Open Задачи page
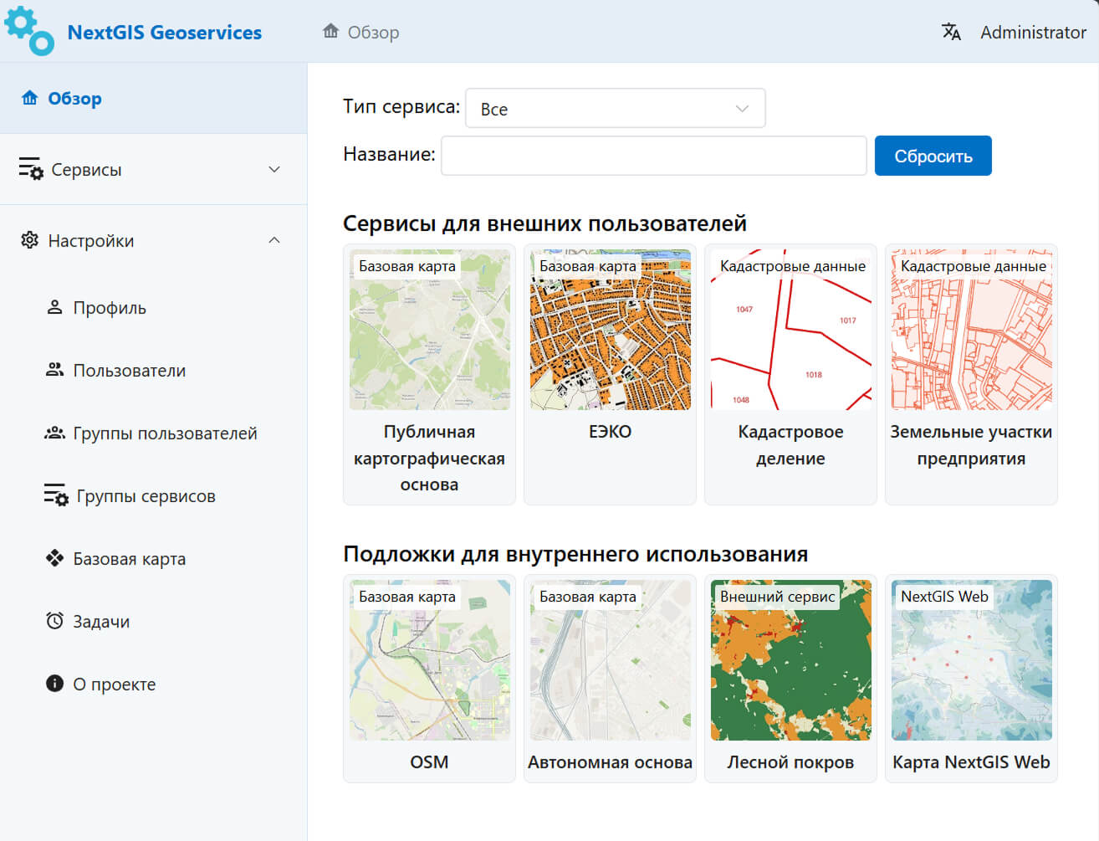Viewport: 1099px width, 841px height. [x=153, y=621]
